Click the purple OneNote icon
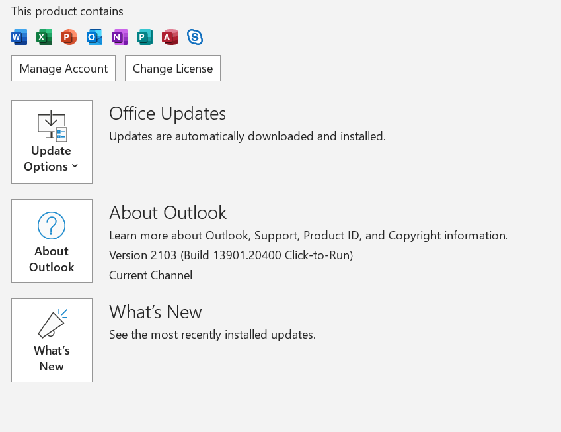561x432 pixels. tap(120, 37)
